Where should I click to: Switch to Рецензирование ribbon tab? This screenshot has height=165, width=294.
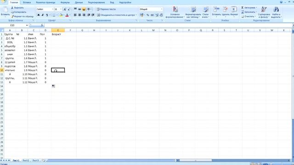tap(96, 2)
